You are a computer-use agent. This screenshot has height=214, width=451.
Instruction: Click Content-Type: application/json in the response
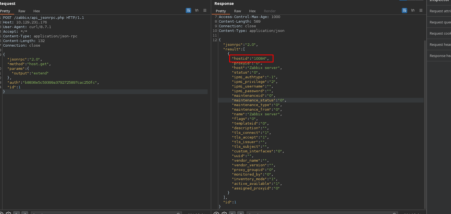pos(252,31)
